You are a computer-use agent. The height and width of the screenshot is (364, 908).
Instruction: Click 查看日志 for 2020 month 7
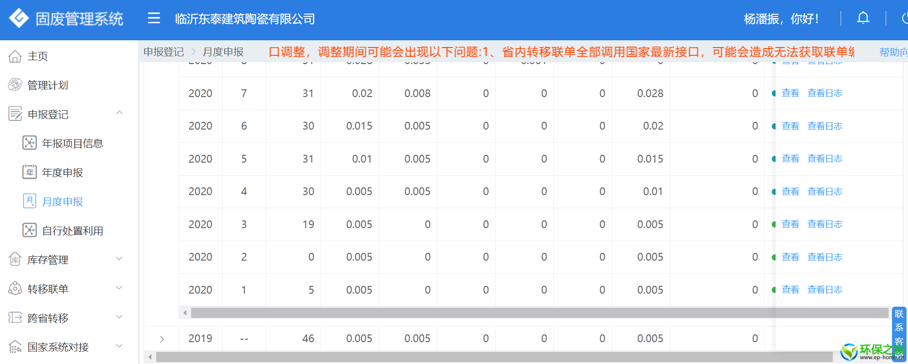825,93
